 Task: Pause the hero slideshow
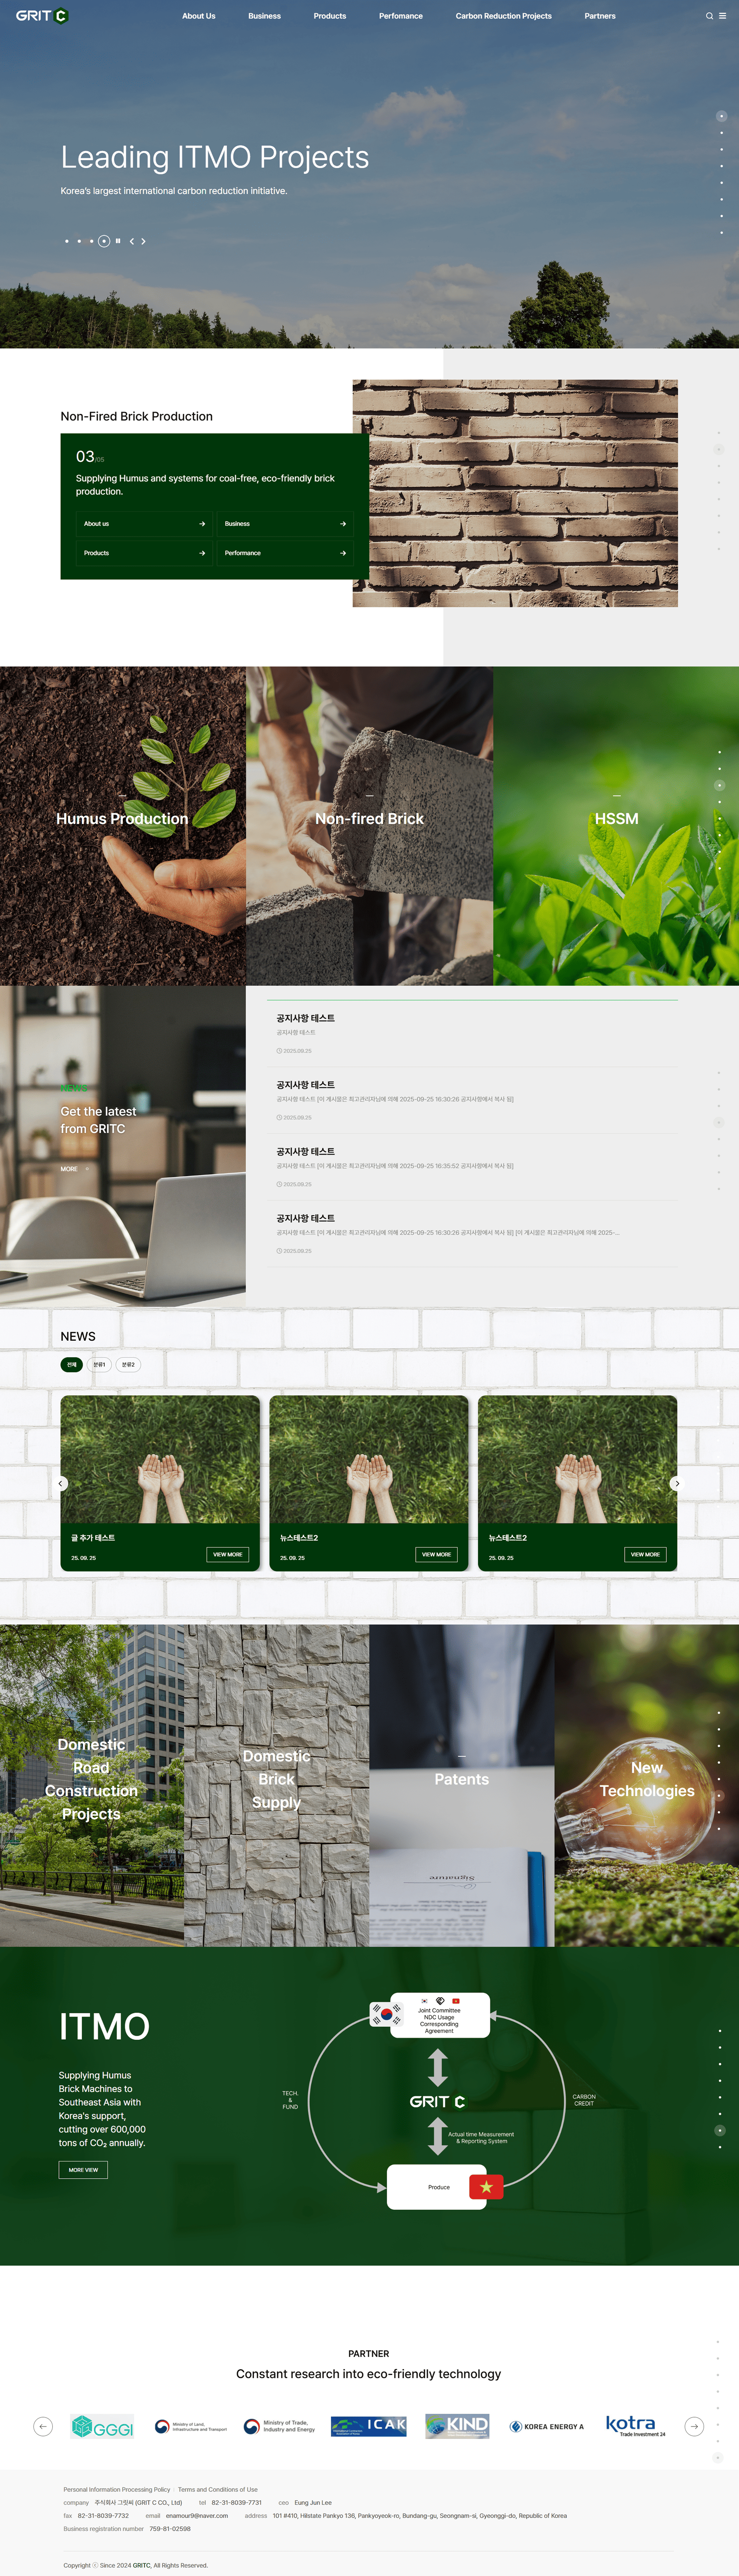[x=118, y=241]
